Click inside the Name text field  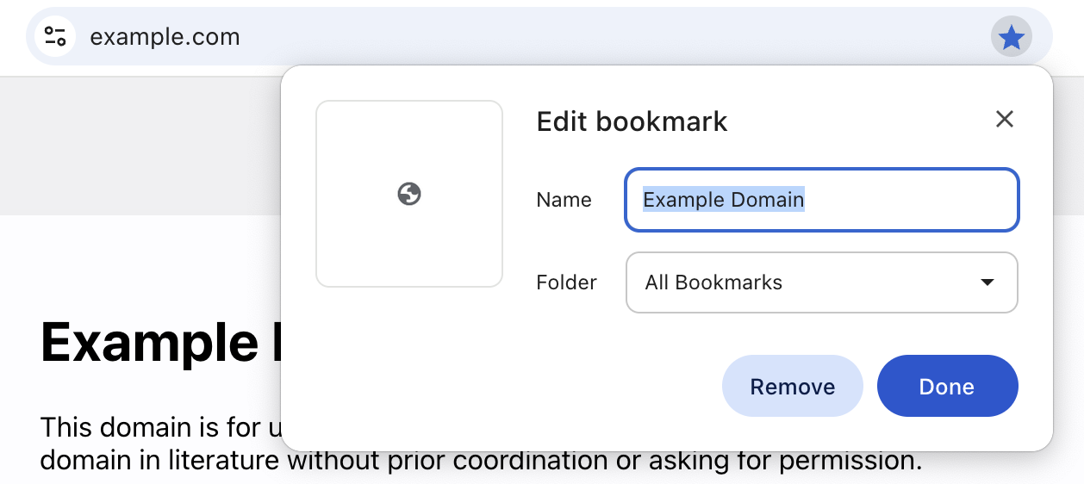(x=905, y=200)
